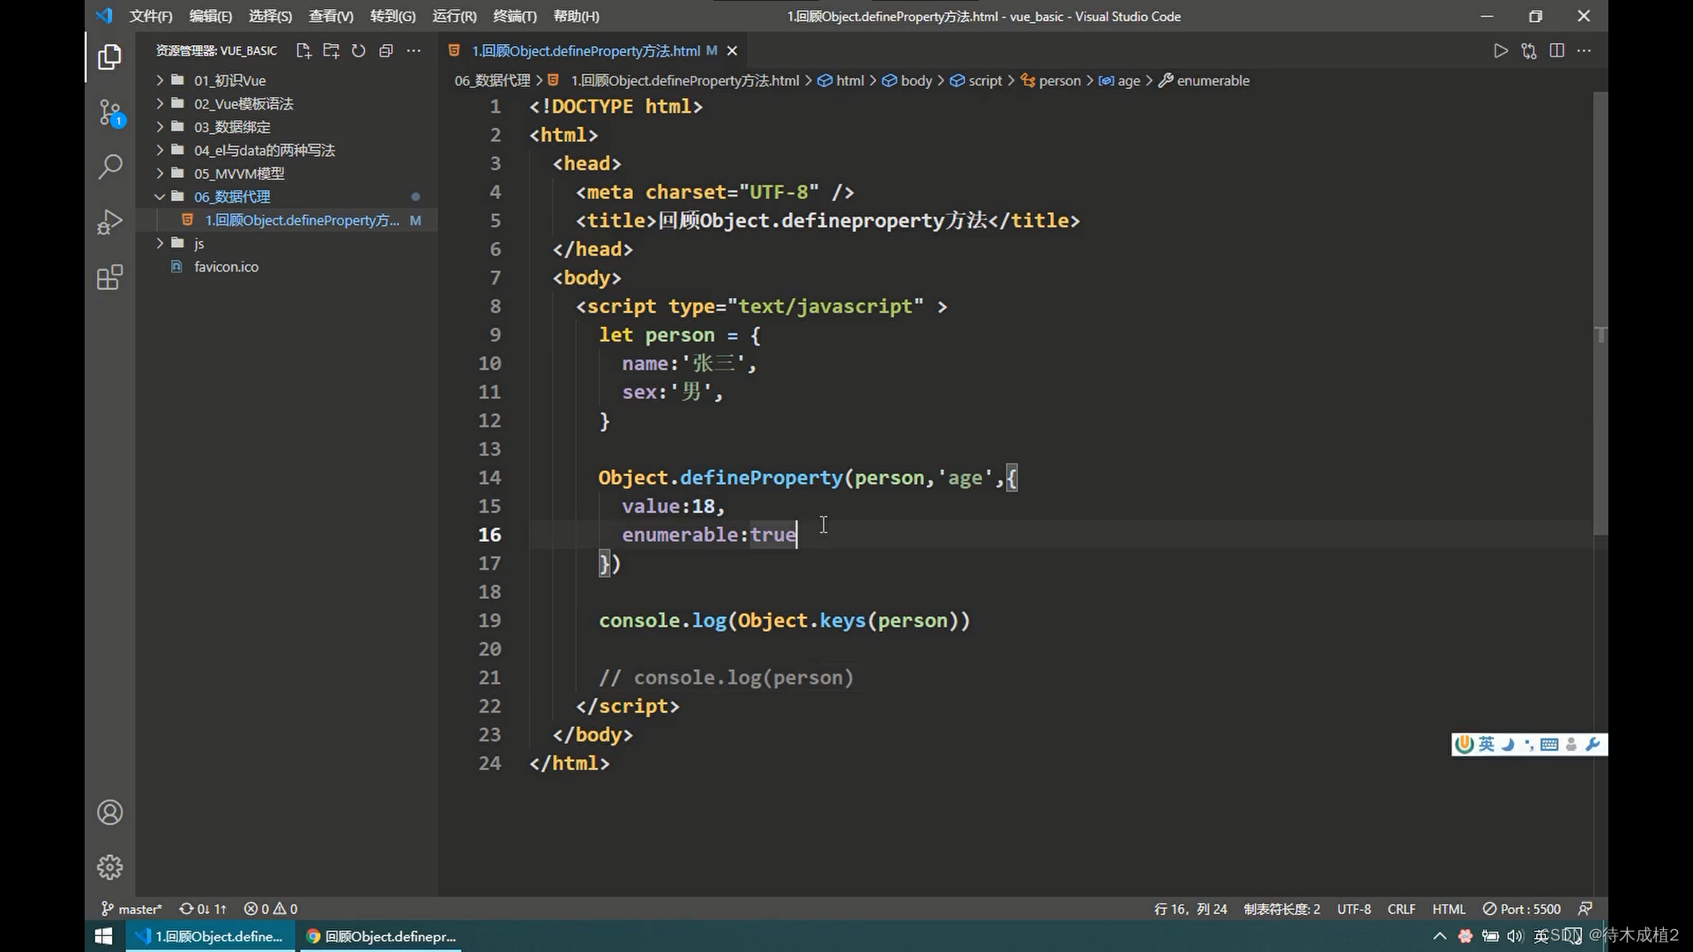Click the git branch master indicator
Image resolution: width=1693 pixels, height=952 pixels.
point(132,909)
